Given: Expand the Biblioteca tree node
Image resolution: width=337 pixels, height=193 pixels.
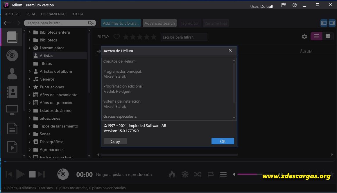Looking at the screenshot, I should pyautogui.click(x=30, y=40).
